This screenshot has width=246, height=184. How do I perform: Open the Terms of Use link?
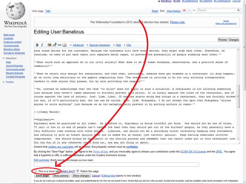(x=100, y=151)
